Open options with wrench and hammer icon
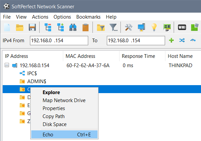Screen dimensions: 201x141 pyautogui.click(x=128, y=27)
